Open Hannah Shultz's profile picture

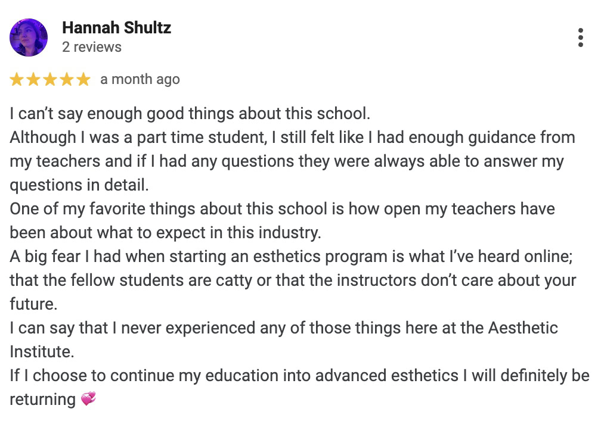[x=29, y=38]
